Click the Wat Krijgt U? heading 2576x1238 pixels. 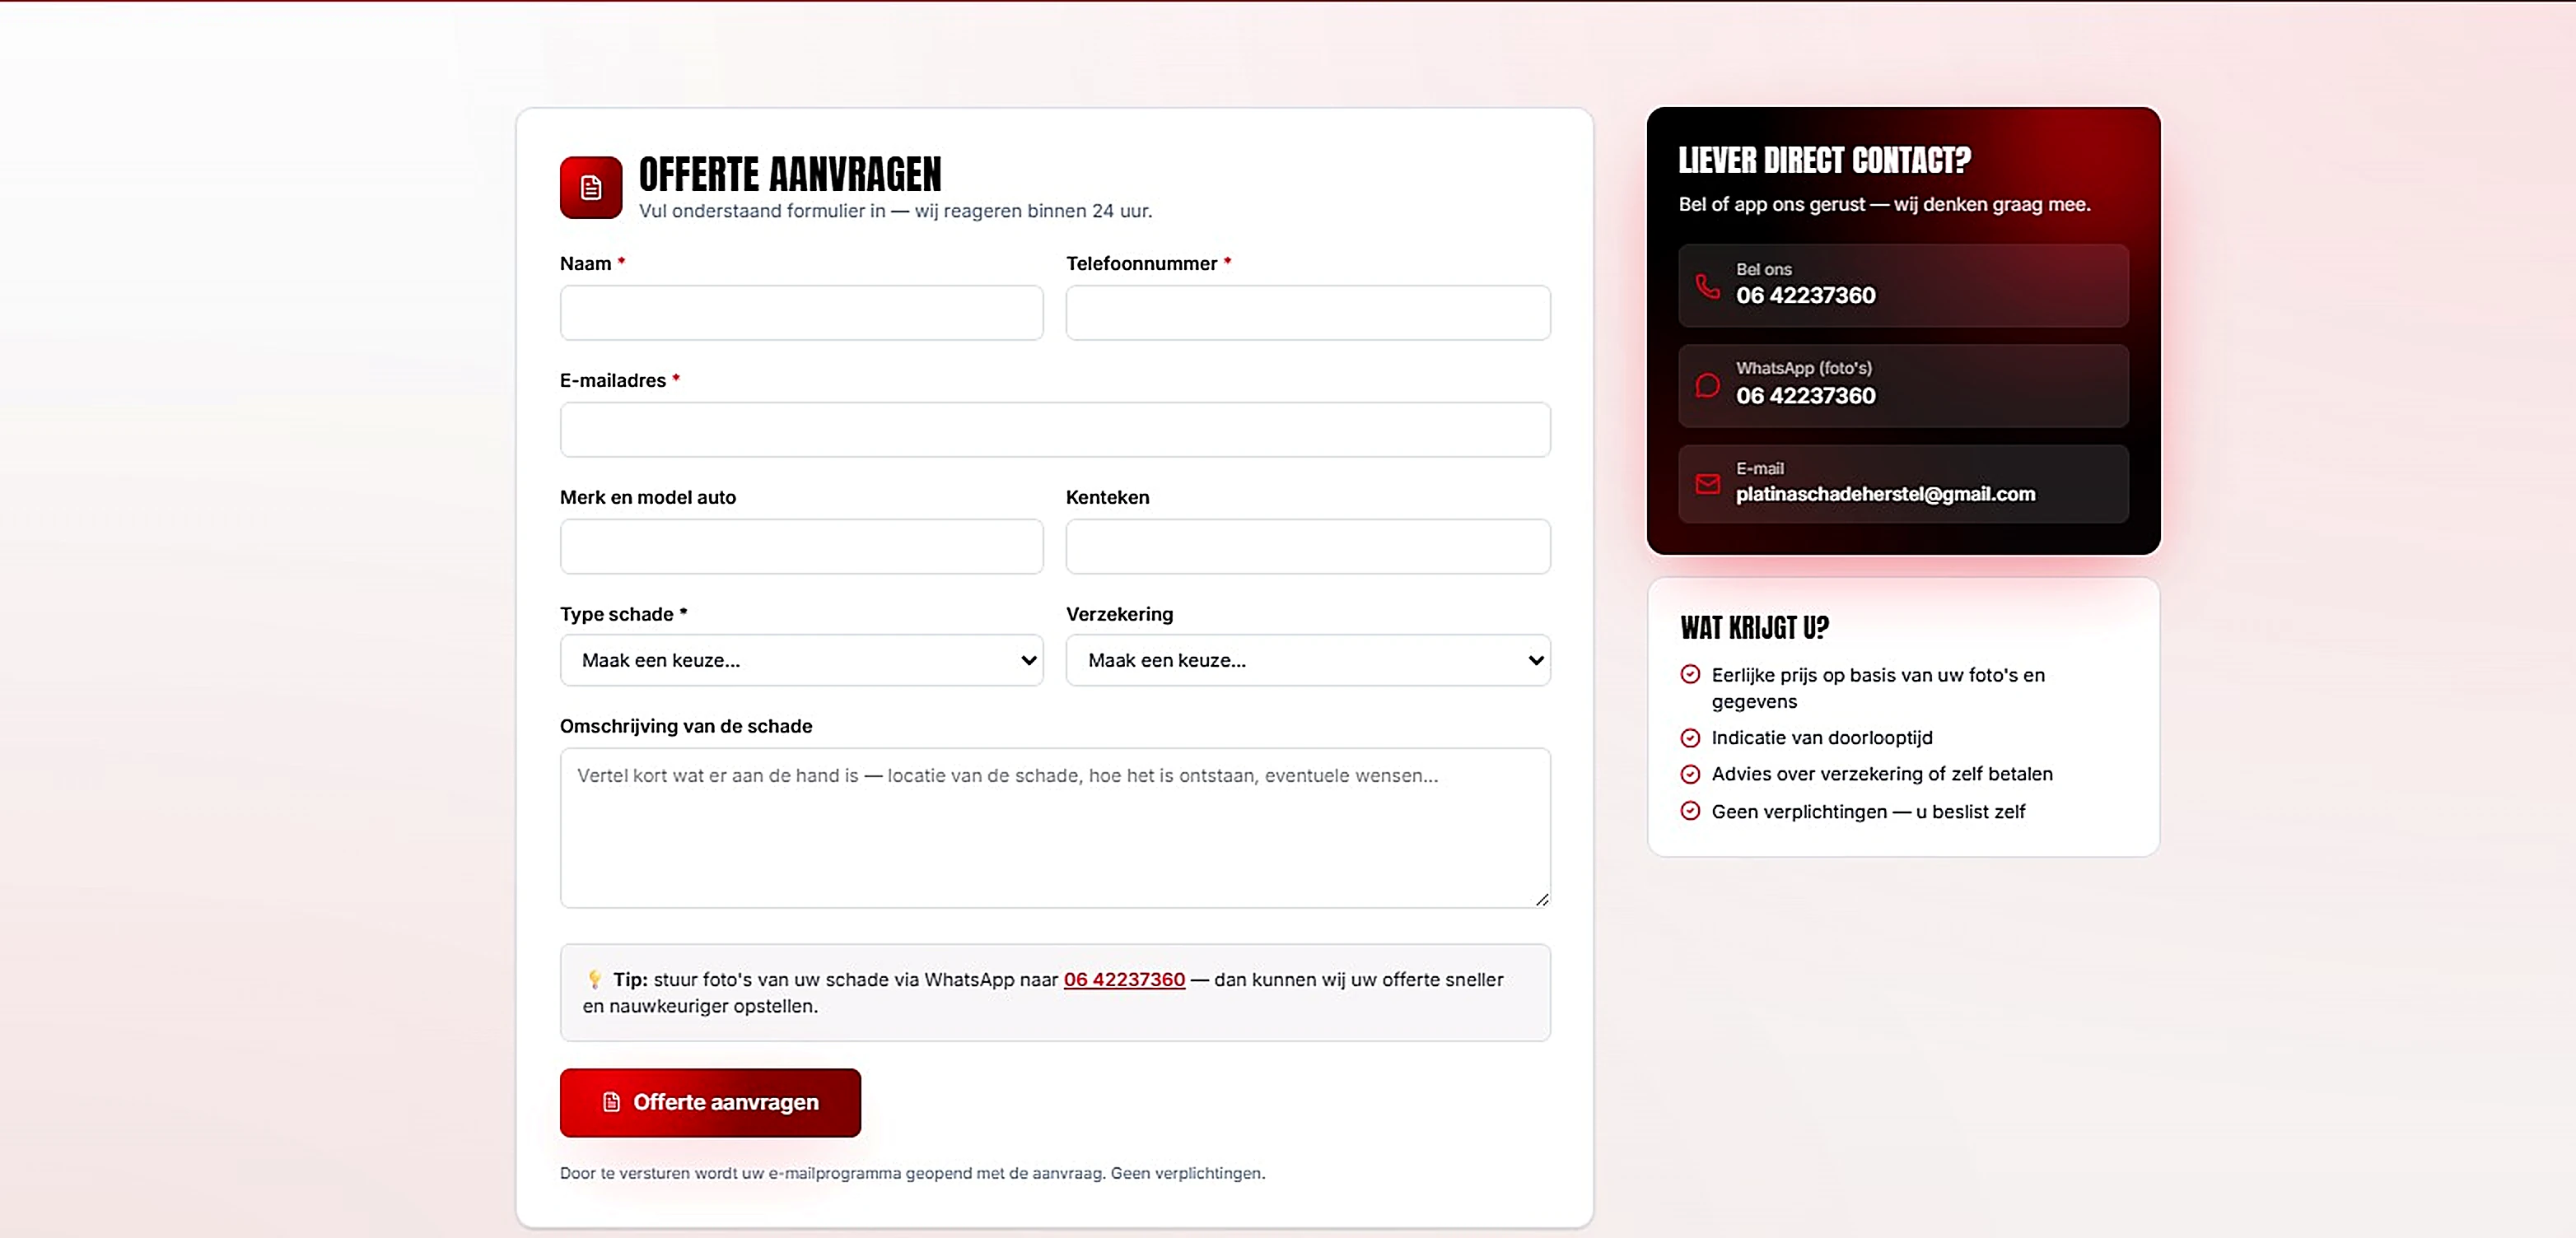pos(1754,627)
